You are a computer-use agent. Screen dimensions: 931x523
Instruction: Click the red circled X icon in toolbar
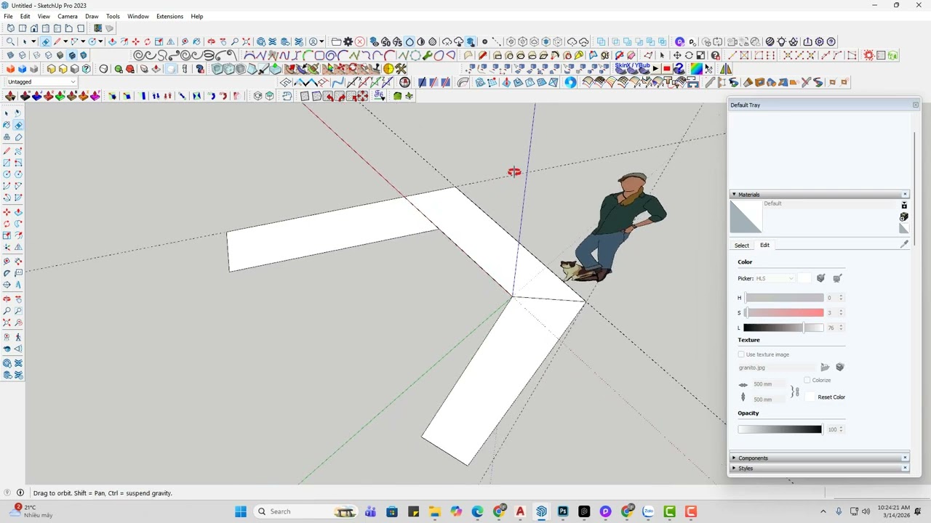pos(360,41)
